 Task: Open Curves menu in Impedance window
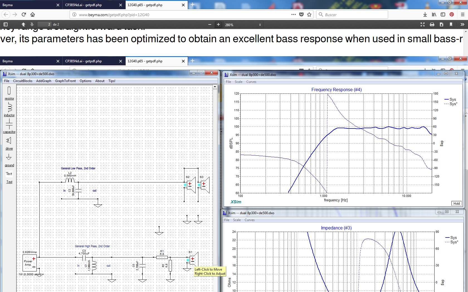click(250, 220)
